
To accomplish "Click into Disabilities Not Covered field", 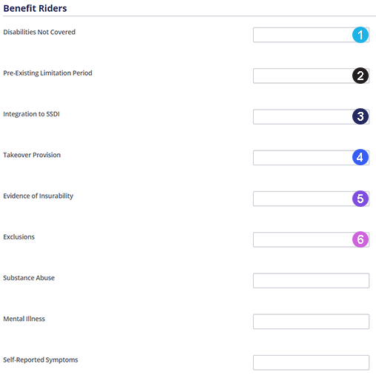I will coord(311,35).
